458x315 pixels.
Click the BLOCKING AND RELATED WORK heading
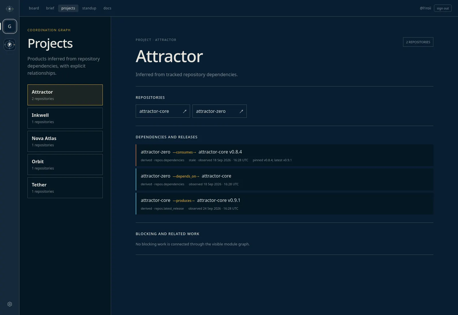tap(167, 234)
